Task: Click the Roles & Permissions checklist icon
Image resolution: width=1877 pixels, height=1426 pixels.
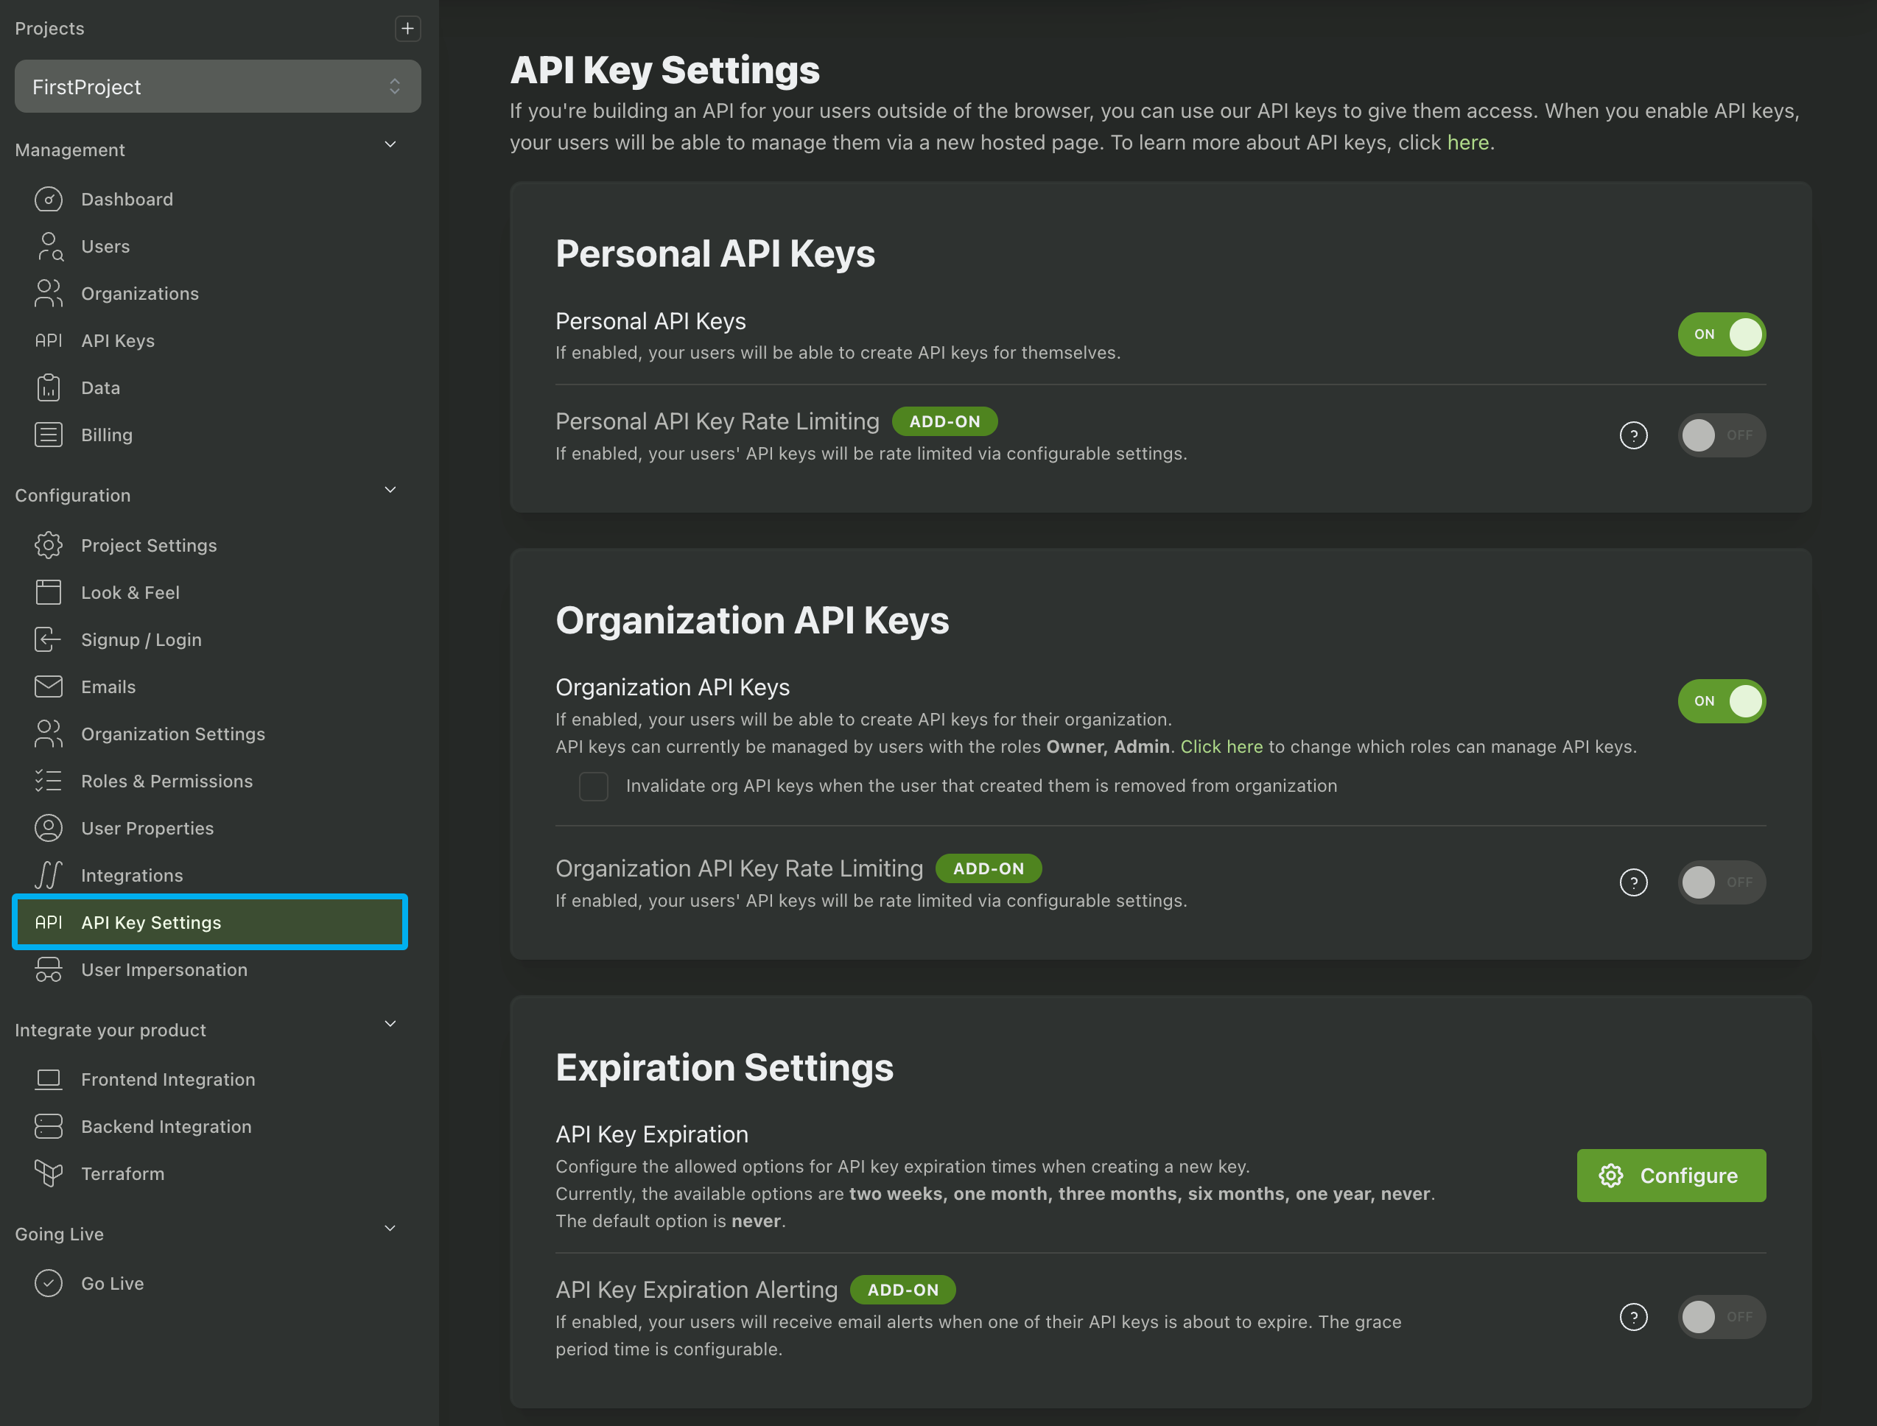Action: [x=49, y=781]
